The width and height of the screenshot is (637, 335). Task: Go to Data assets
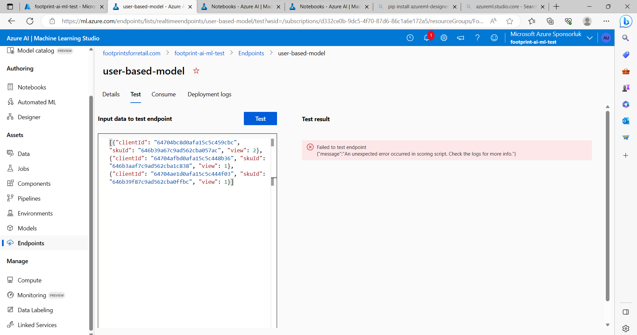tap(23, 154)
